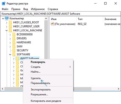Minimize the Registry Editor window
The width and height of the screenshot is (121, 104).
95,3
